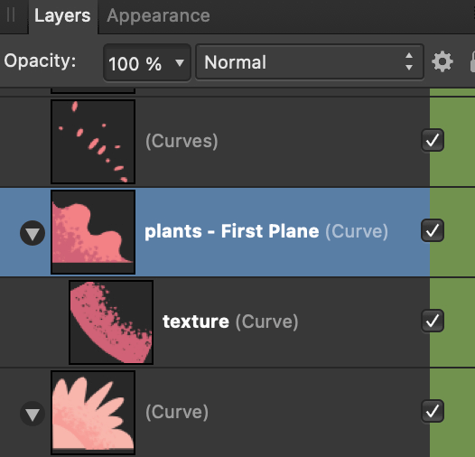
Task: Select the scattered petals Curves thumbnail
Action: 93,142
